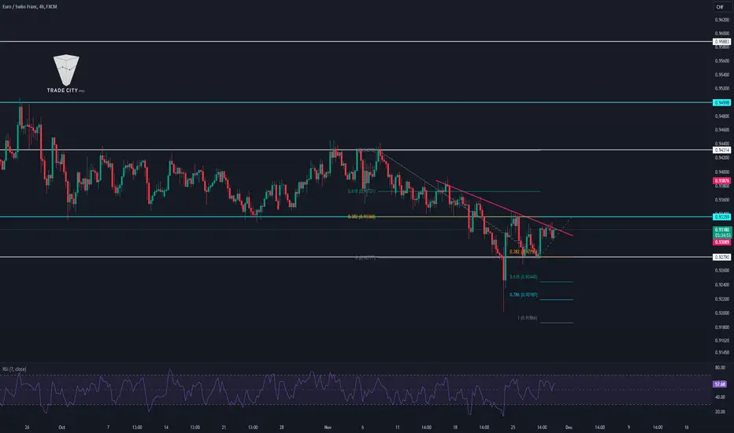Click the Nov date on time axis
The height and width of the screenshot is (433, 734).
tap(328, 427)
